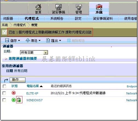Click the 動作 button

[18, 80]
